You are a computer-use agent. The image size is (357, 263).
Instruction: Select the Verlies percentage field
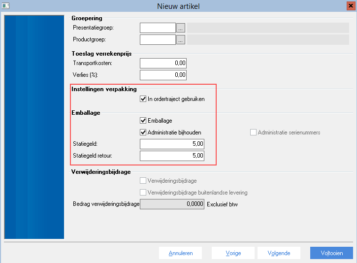point(163,75)
